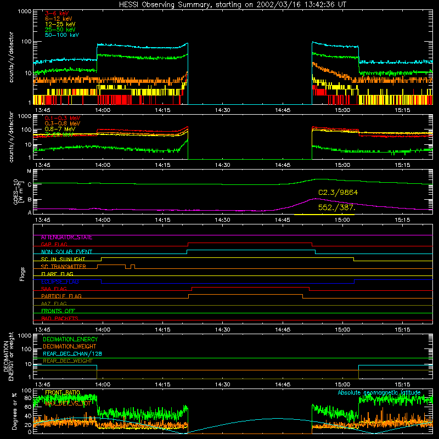
Task: Click the M class tick label on GOES axis
Action: (29, 171)
